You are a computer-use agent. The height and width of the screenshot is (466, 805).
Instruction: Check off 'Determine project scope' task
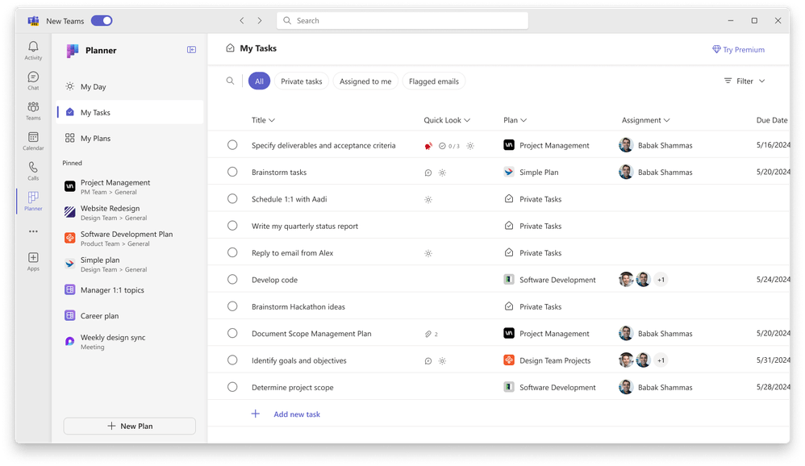point(232,387)
